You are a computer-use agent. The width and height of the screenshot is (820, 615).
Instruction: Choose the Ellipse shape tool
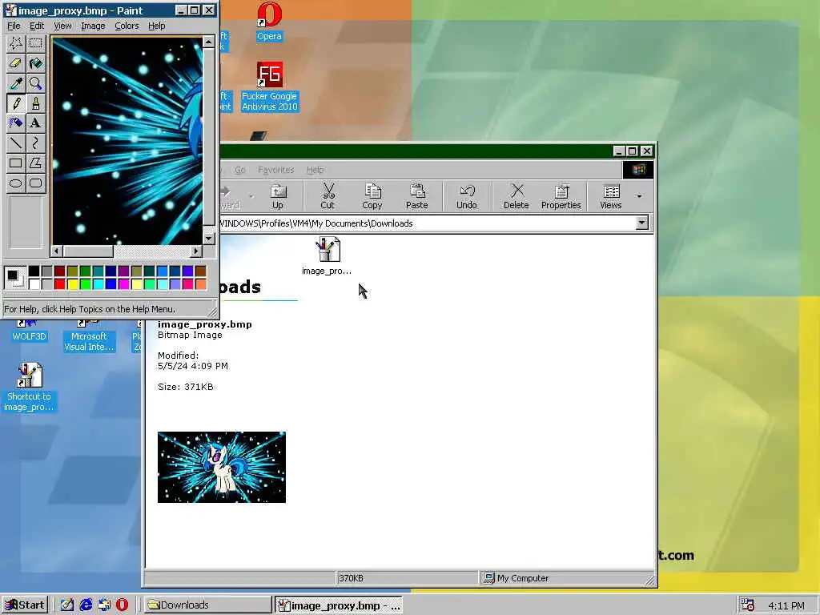(16, 183)
